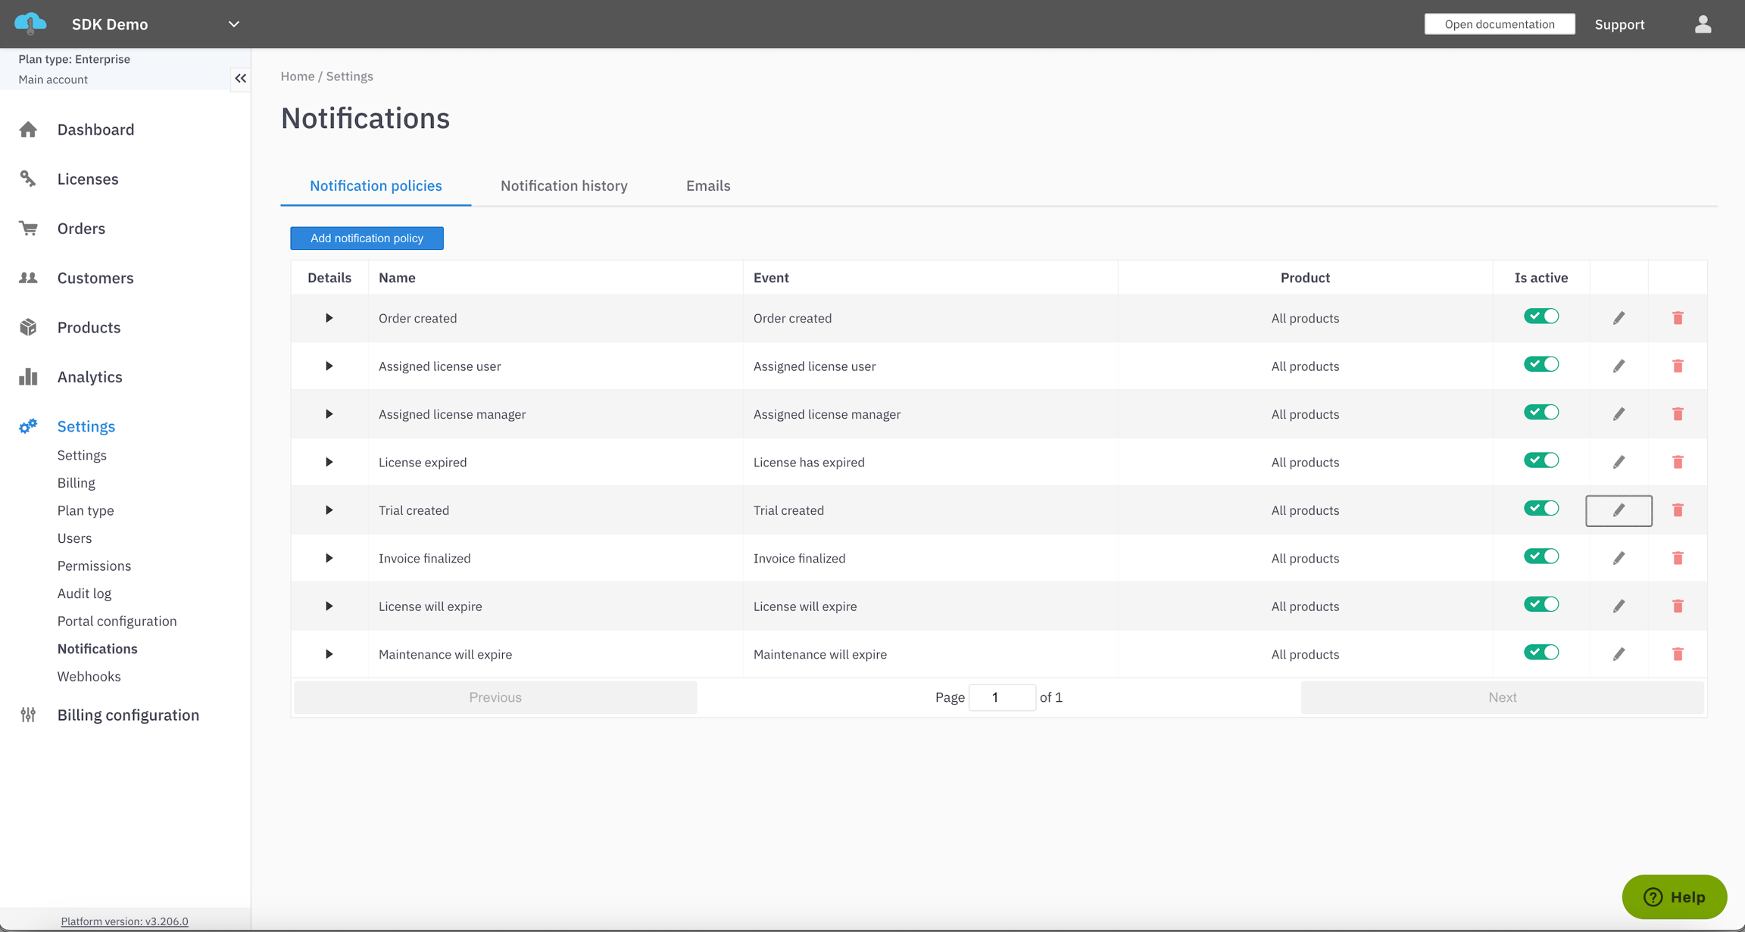Click the Billing configuration sliders icon
Viewport: 1745px width, 932px height.
coord(28,715)
